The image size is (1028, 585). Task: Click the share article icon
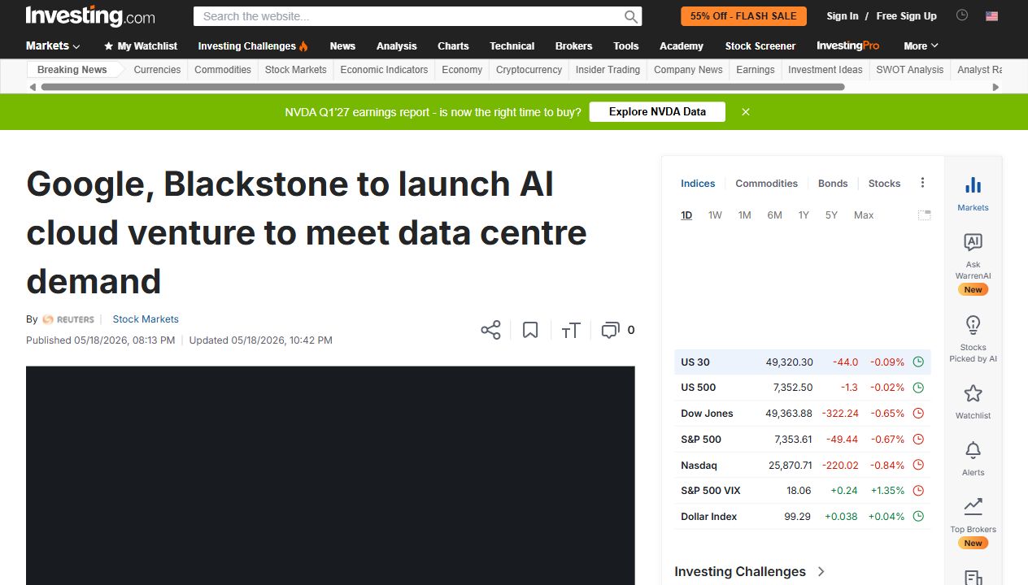coord(490,330)
